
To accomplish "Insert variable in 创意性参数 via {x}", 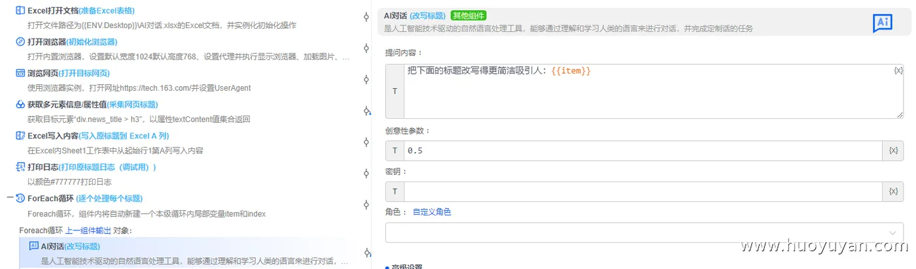I will (893, 151).
